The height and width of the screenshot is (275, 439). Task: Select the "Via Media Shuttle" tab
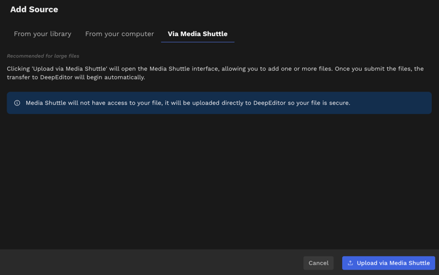pos(197,34)
